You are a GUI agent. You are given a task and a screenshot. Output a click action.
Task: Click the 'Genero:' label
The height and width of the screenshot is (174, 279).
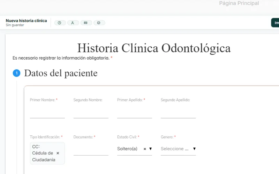coord(167,137)
